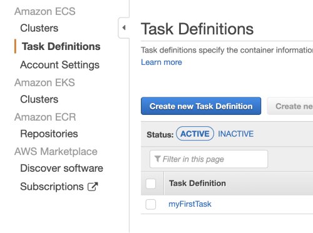Follow the Learn more link
Image resolution: width=313 pixels, height=233 pixels.
tap(162, 62)
